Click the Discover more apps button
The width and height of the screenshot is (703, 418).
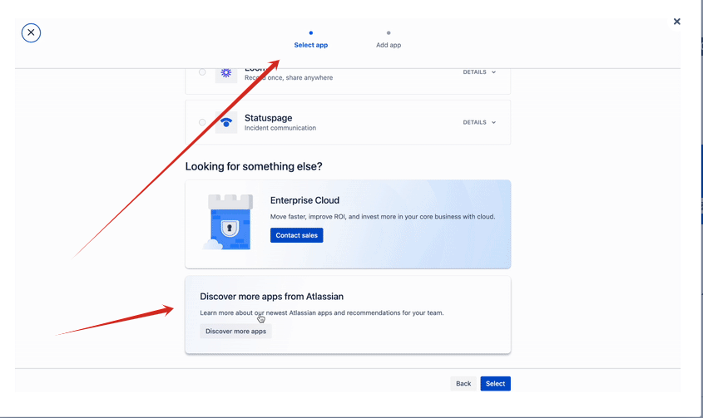[x=235, y=331]
